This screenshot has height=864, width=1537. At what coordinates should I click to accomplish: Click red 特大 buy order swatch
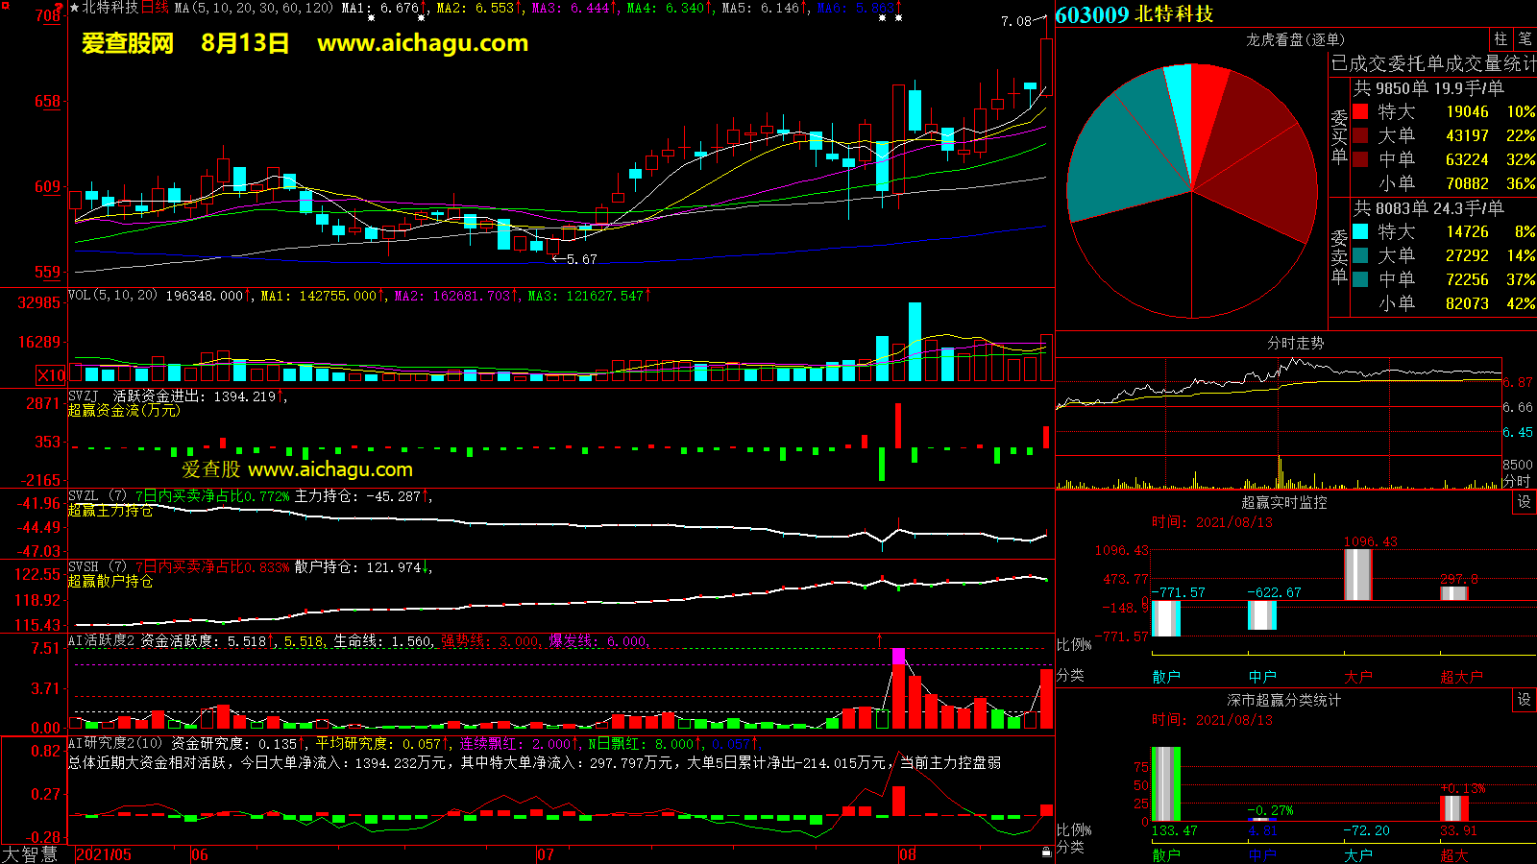[1360, 111]
